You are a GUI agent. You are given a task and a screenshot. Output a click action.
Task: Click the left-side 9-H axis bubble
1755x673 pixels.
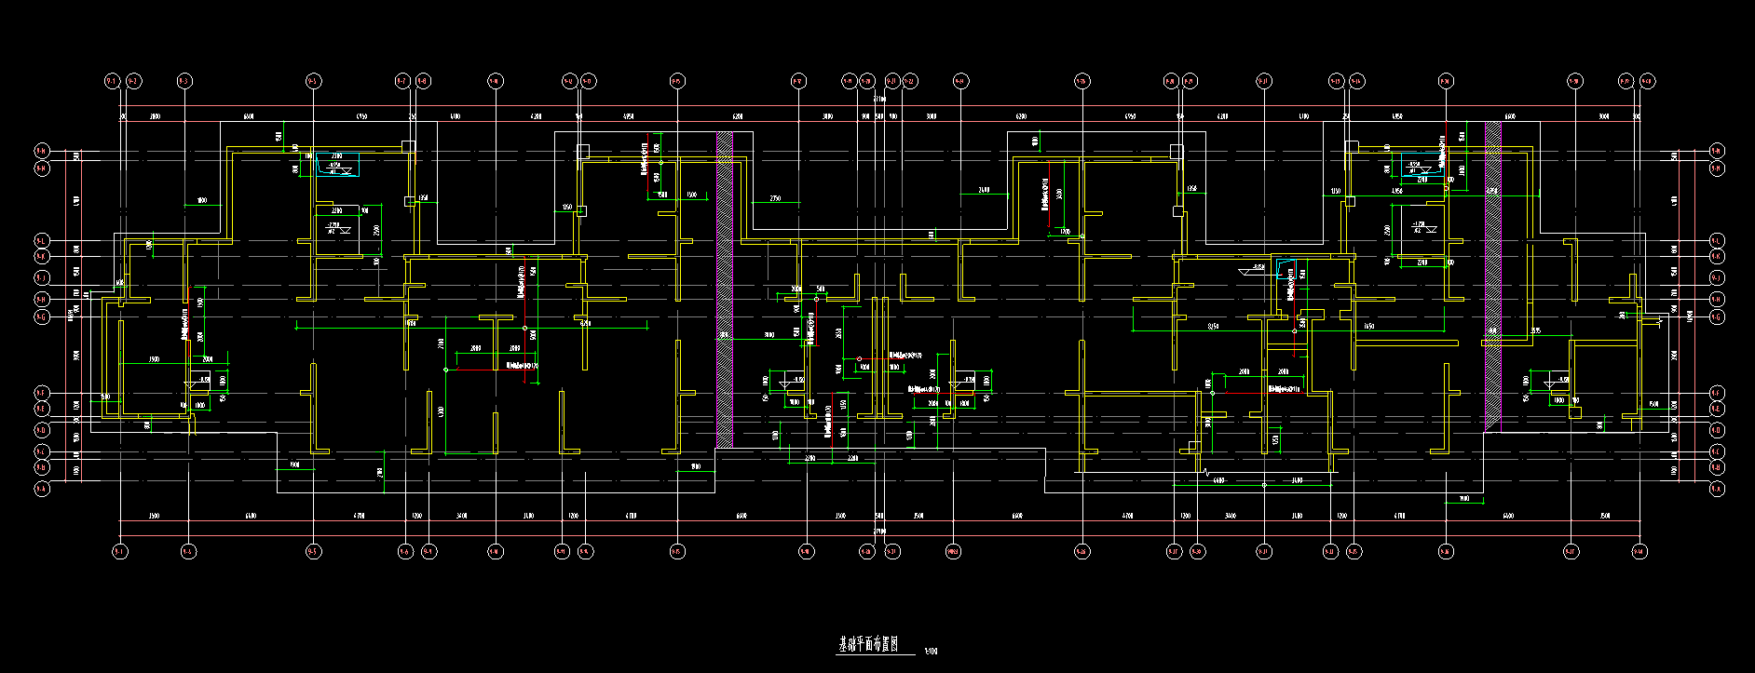pyautogui.click(x=41, y=299)
